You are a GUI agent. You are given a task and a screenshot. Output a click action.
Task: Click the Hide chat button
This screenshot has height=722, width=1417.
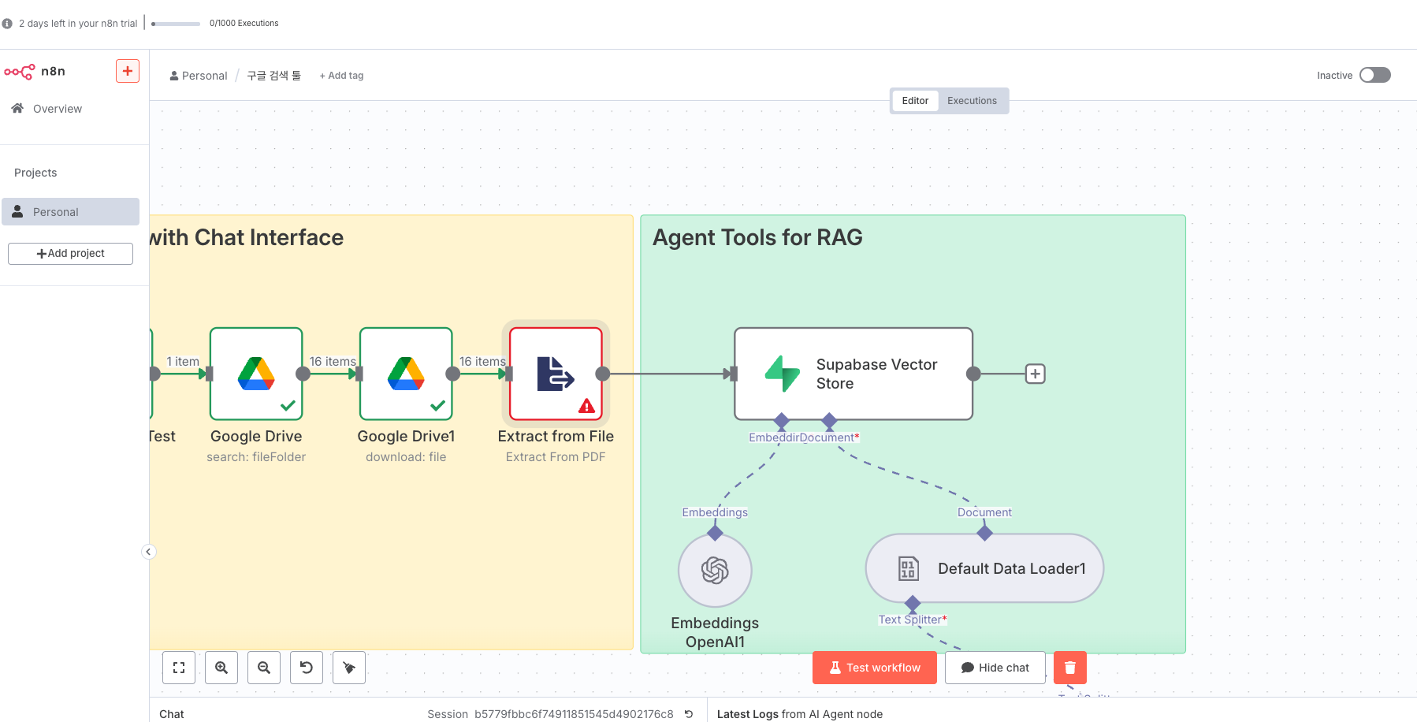[995, 668]
